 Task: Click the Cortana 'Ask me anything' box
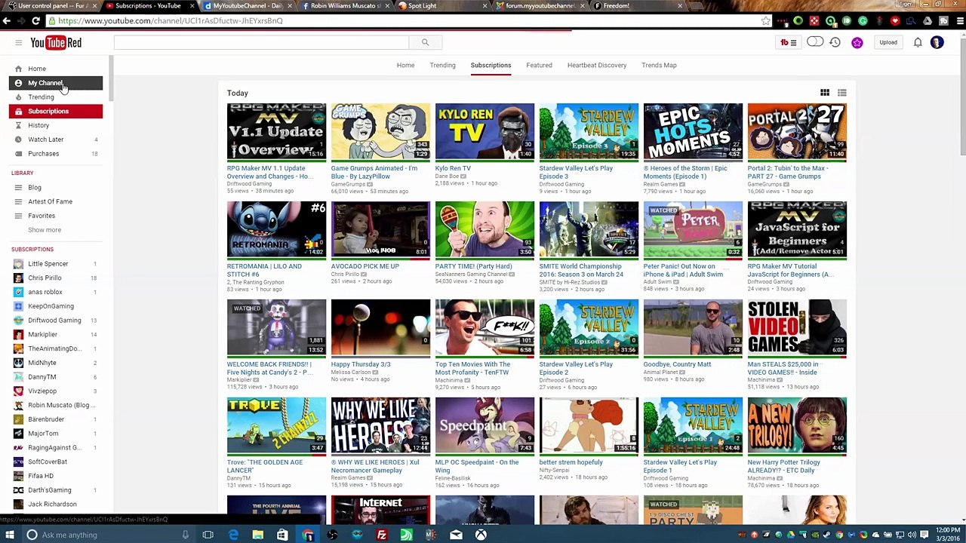[x=107, y=535]
